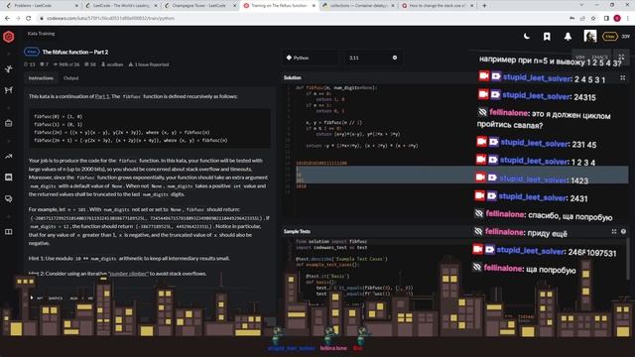Viewport: 635px width, 357px height.
Task: Open the briefcase sidebar icon
Action: pos(9,123)
